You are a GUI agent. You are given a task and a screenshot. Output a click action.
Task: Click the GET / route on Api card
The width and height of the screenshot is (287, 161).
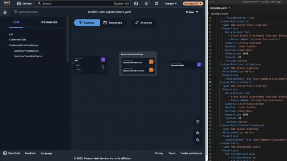[78, 65]
